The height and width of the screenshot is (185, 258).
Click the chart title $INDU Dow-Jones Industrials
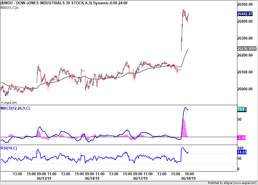[x=64, y=3]
